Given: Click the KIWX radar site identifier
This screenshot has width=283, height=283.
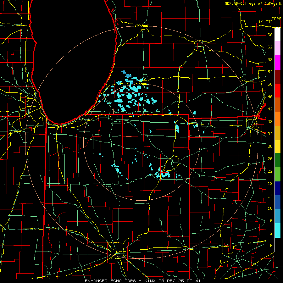Looking at the screenshot, I should coord(151,281).
